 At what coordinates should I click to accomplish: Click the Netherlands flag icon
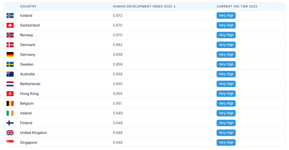pos(10,84)
